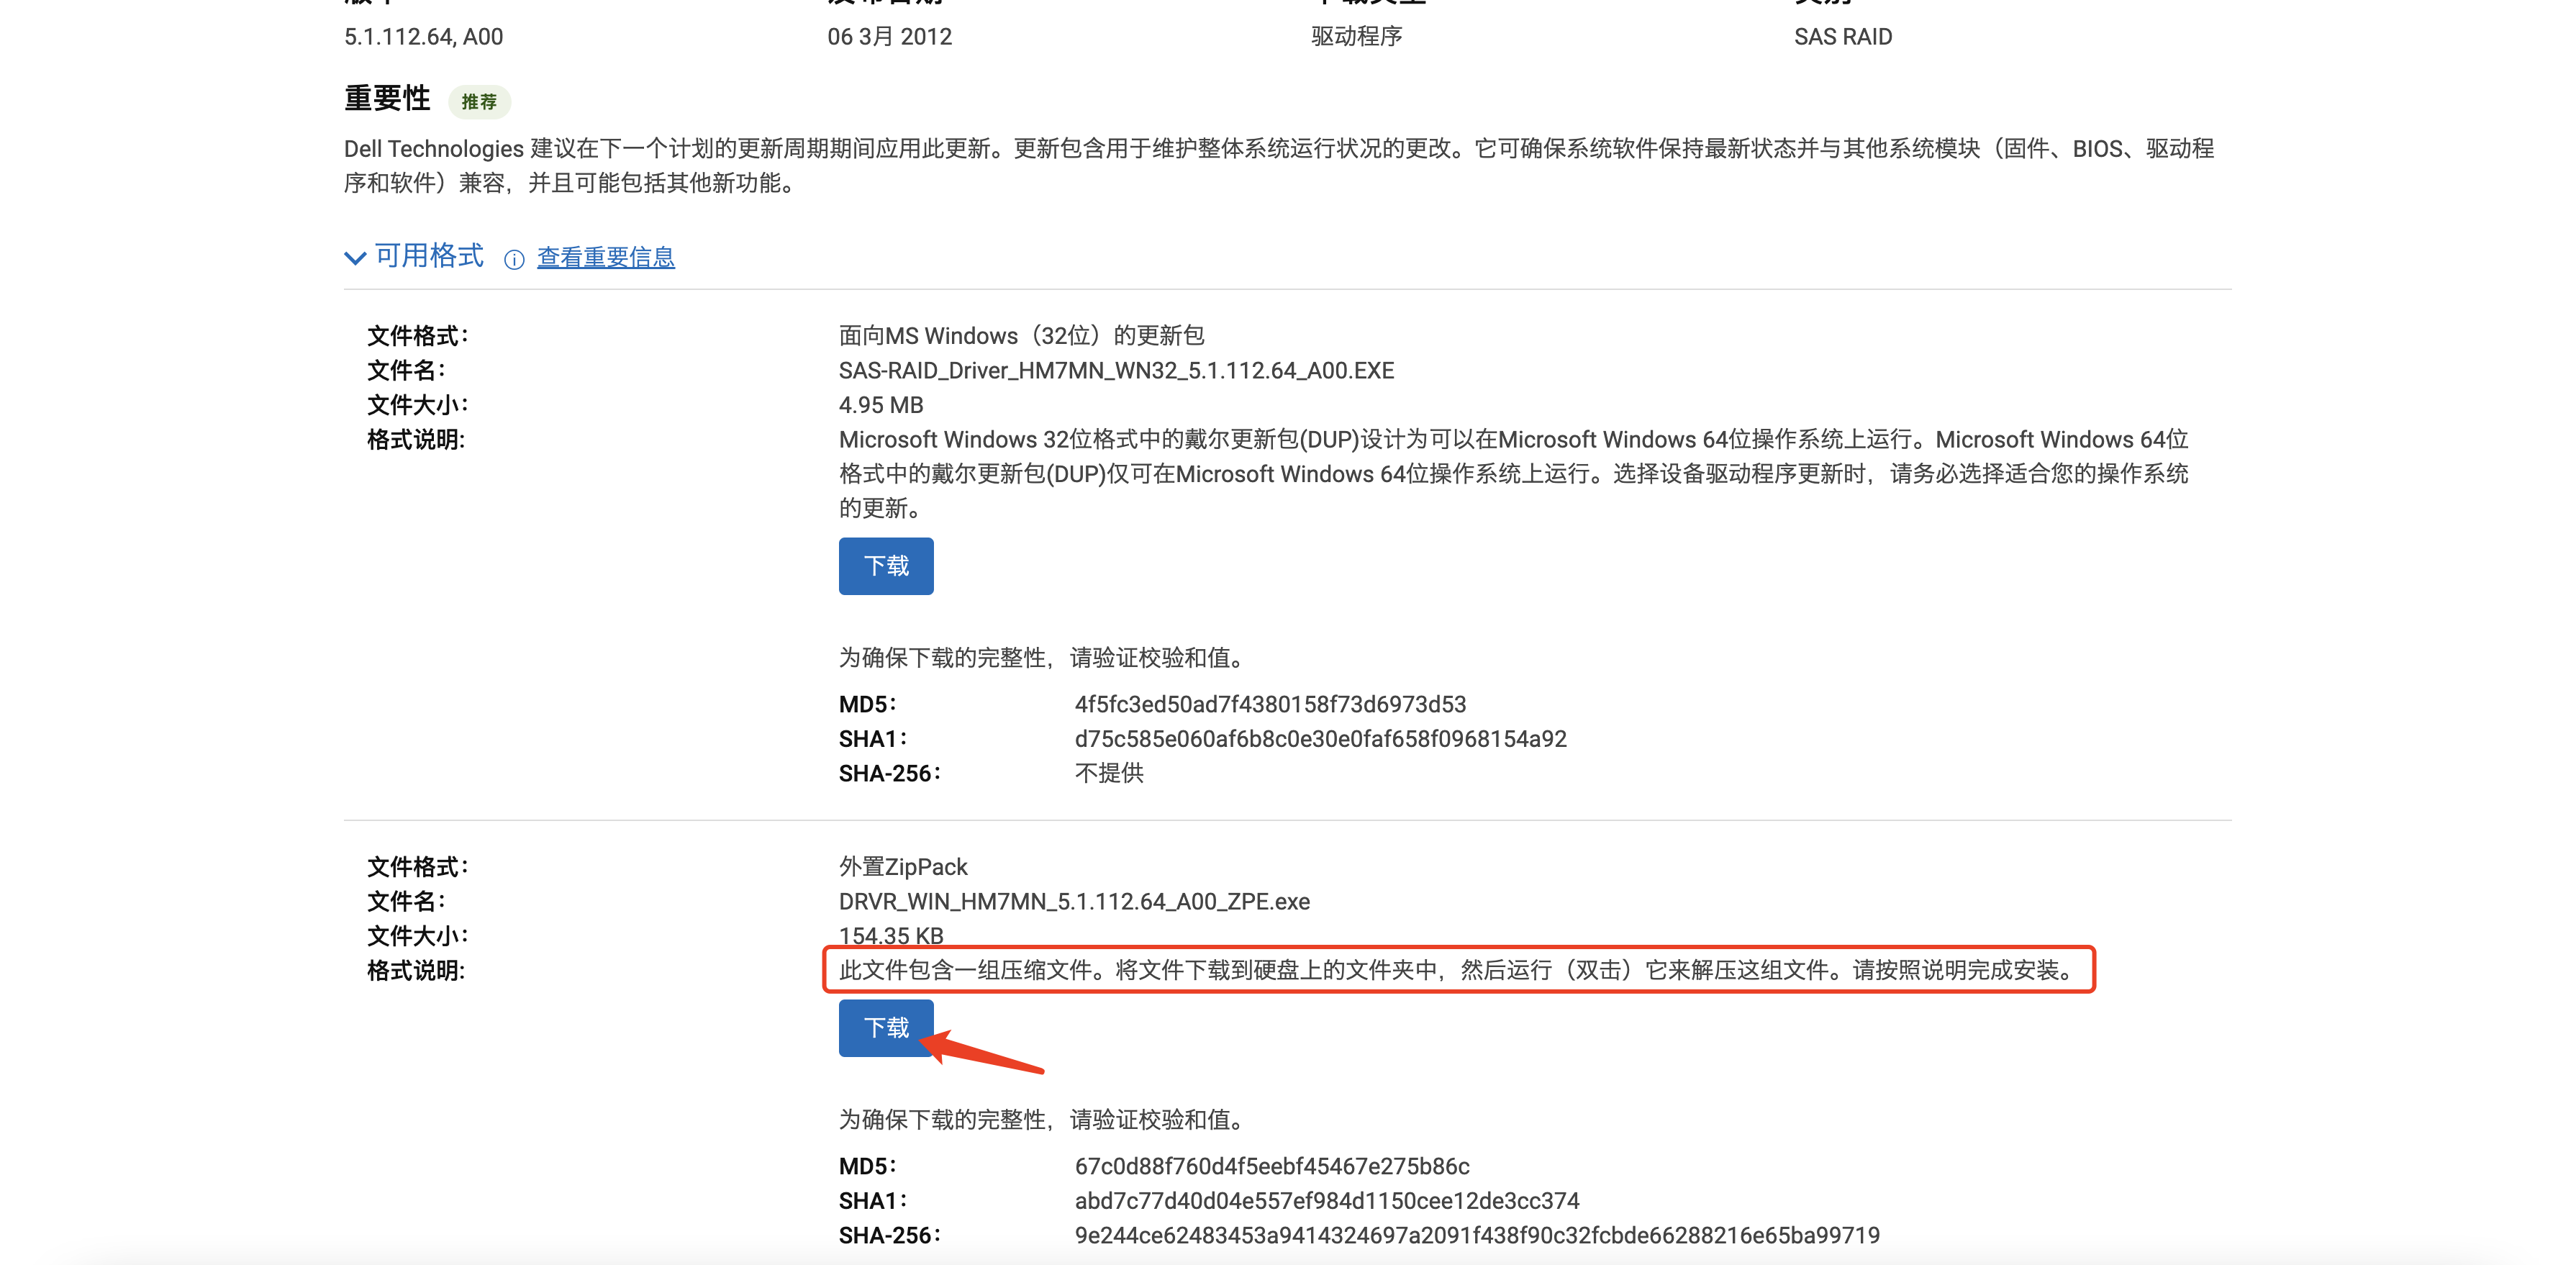
Task: Click the SAS-RAID_Driver_HM7MN_WN32 EXE file name
Action: (x=1115, y=371)
